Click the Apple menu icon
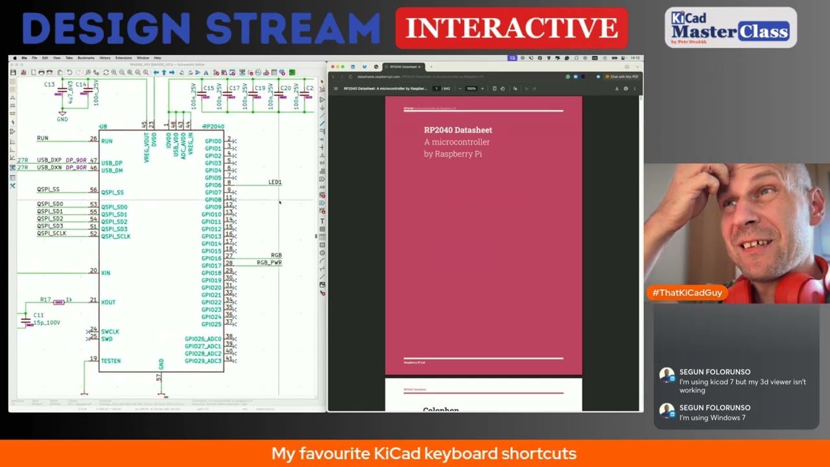 click(15, 58)
